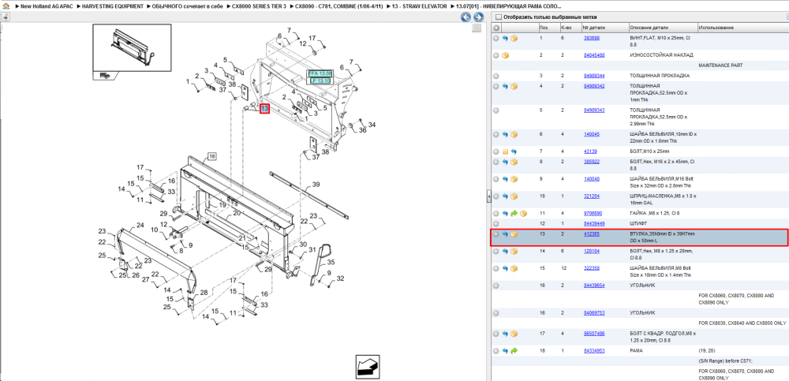Click blue arrow icon for part 140048
Image resolution: width=789 pixels, height=381 pixels.
click(x=505, y=179)
